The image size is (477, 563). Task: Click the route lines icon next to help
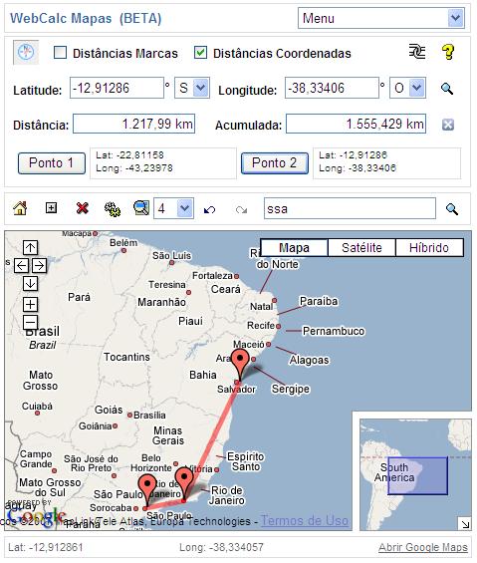point(417,52)
